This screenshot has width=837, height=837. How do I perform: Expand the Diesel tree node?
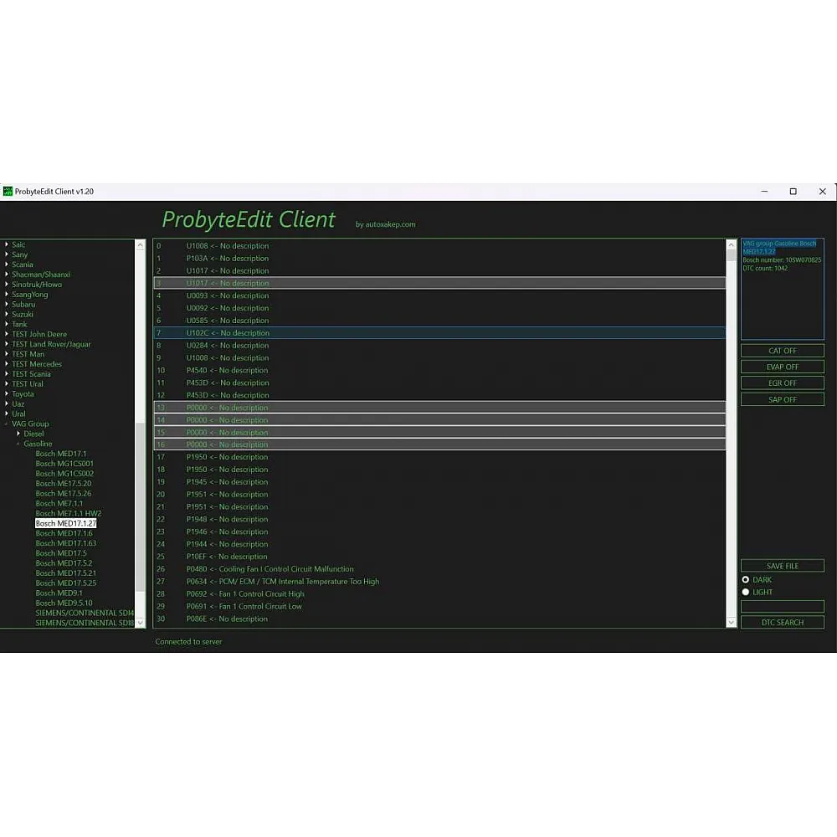[x=18, y=434]
